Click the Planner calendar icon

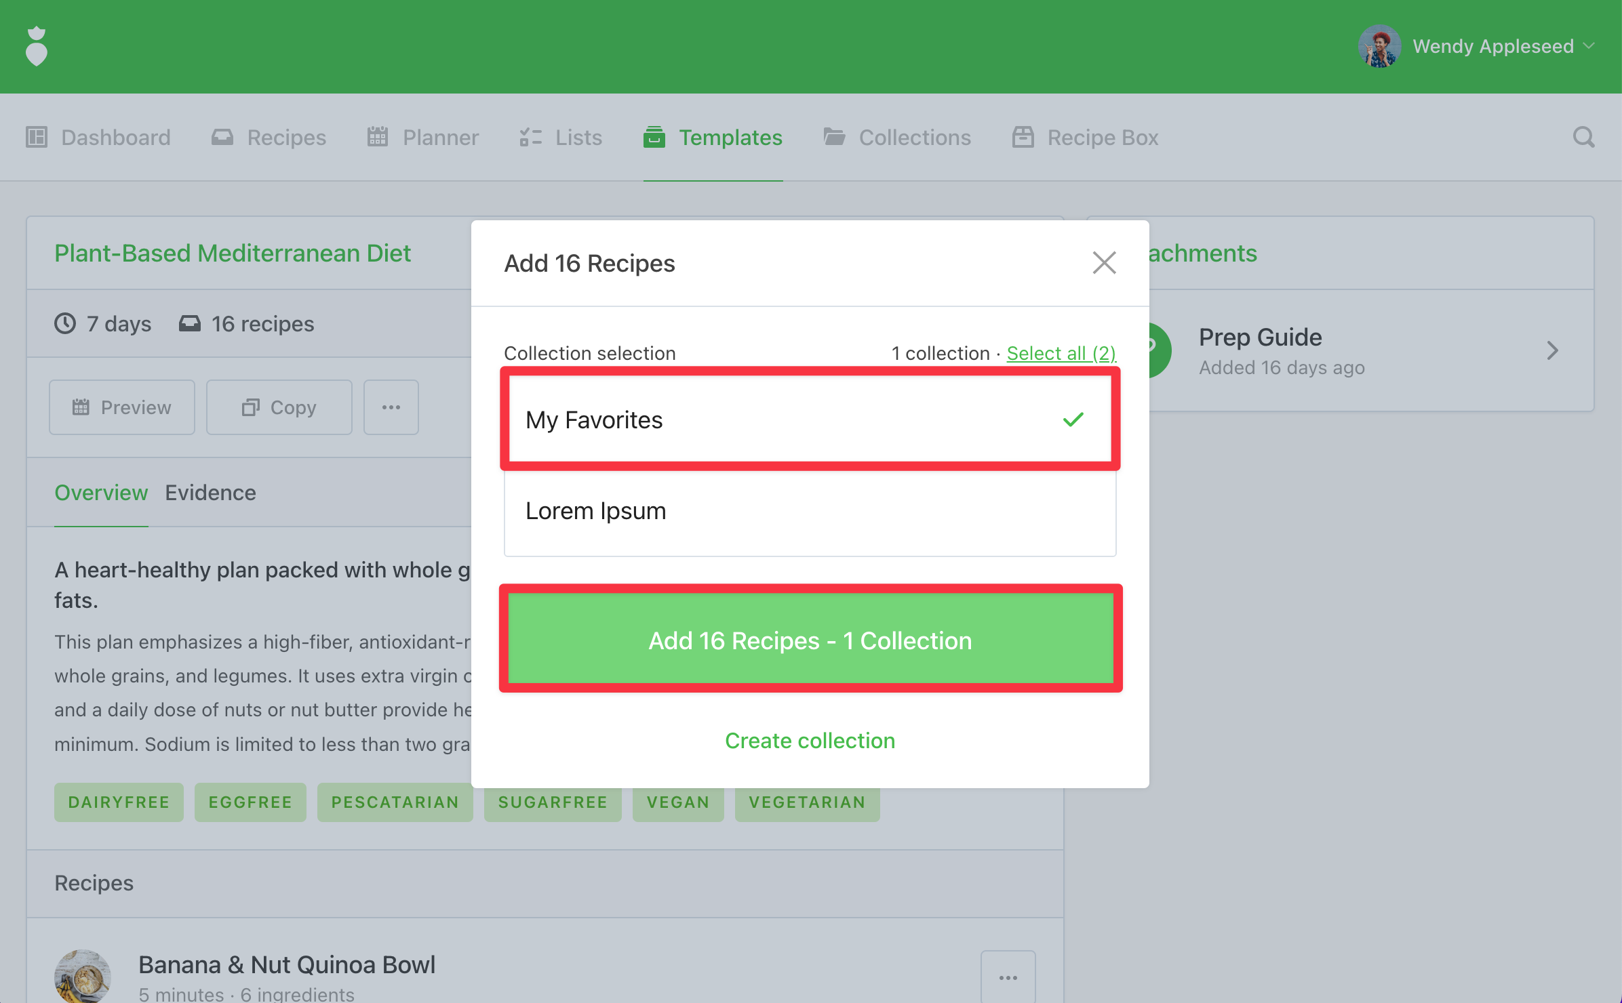378,138
